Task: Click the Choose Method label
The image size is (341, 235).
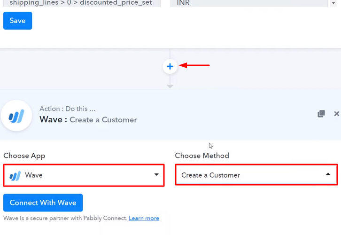Action: click(x=202, y=156)
